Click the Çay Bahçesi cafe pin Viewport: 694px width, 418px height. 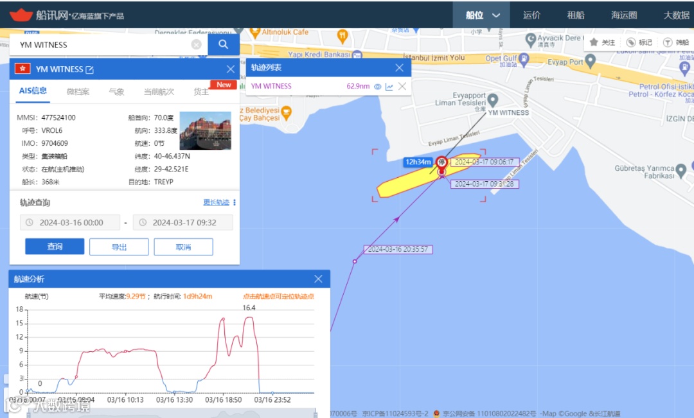pos(287,113)
